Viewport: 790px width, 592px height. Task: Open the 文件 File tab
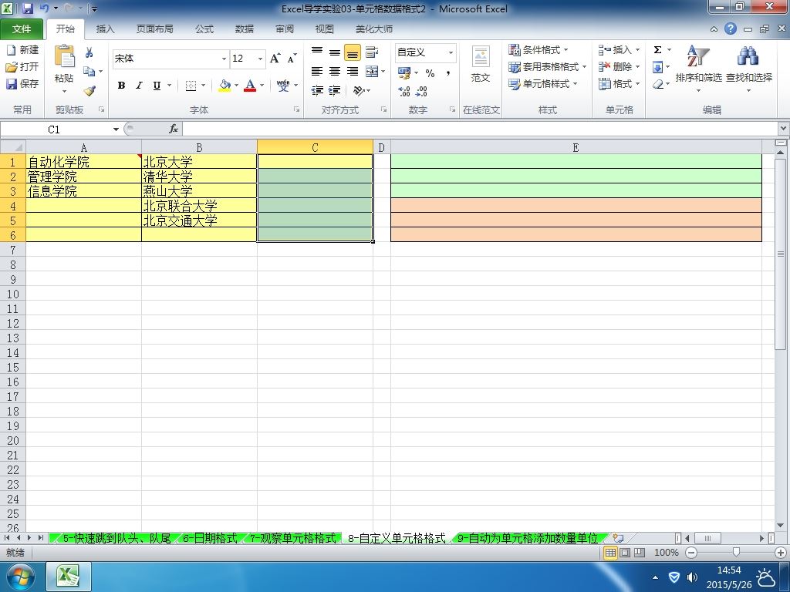[x=22, y=29]
